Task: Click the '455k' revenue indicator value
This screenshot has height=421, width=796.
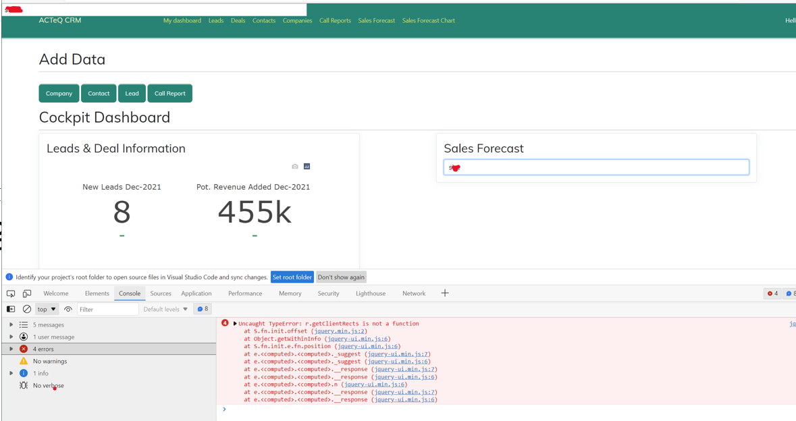Action: pyautogui.click(x=255, y=212)
